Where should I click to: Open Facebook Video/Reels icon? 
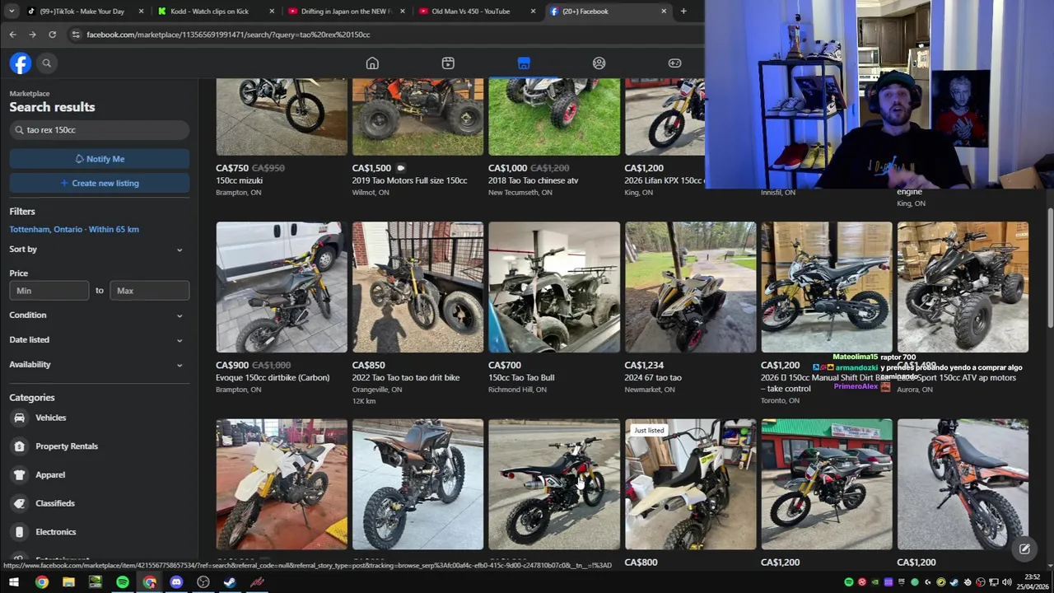(448, 63)
